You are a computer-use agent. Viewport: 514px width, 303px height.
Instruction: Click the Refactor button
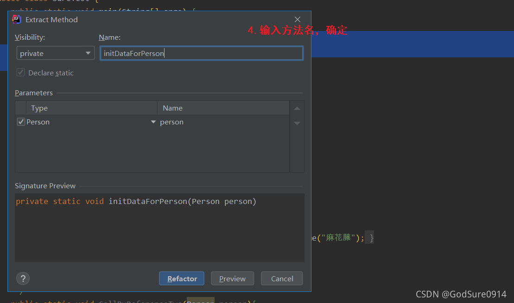click(182, 278)
